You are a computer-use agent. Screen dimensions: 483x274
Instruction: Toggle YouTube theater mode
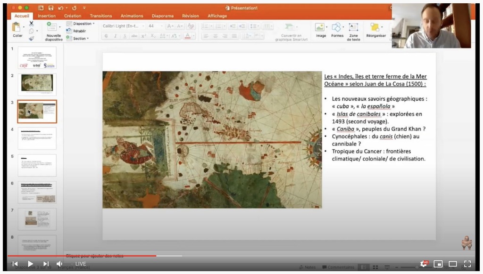453,264
